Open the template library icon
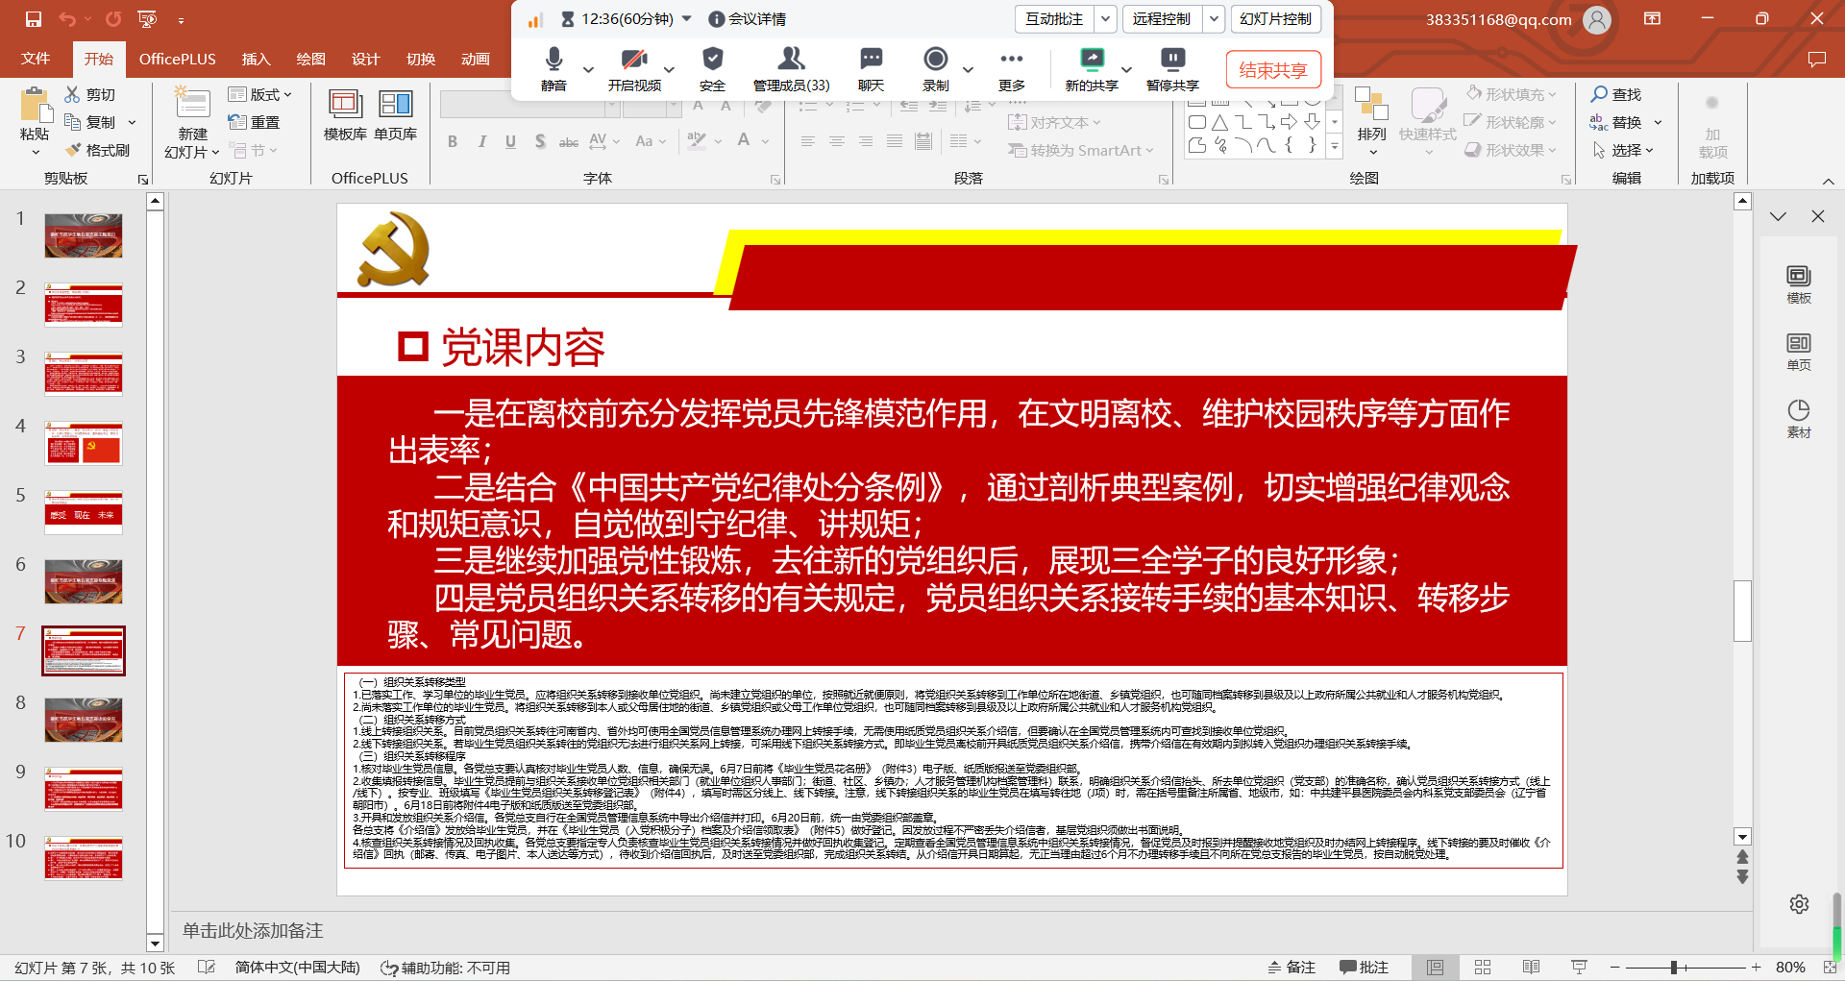This screenshot has height=981, width=1845. coord(345,114)
